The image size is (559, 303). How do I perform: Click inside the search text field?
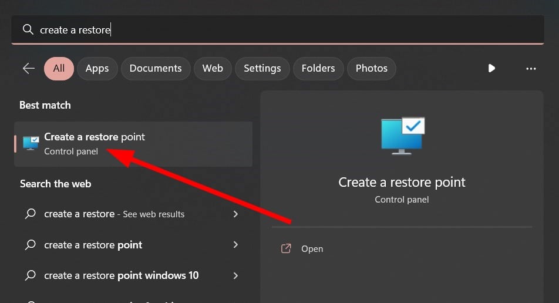(x=278, y=29)
